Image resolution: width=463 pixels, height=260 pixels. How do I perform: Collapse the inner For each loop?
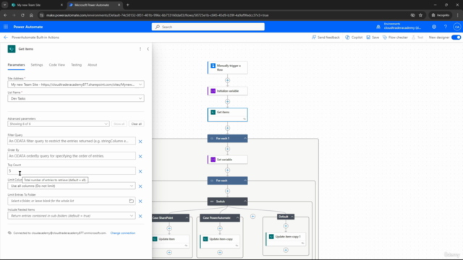click(x=245, y=181)
